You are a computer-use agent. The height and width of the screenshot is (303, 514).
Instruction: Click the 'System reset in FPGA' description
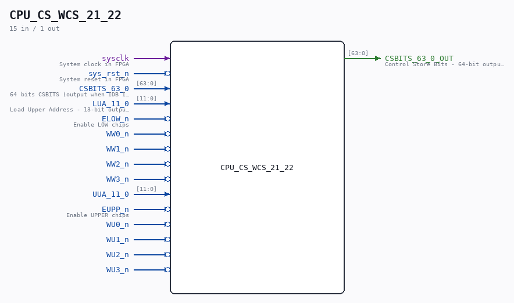94,80
